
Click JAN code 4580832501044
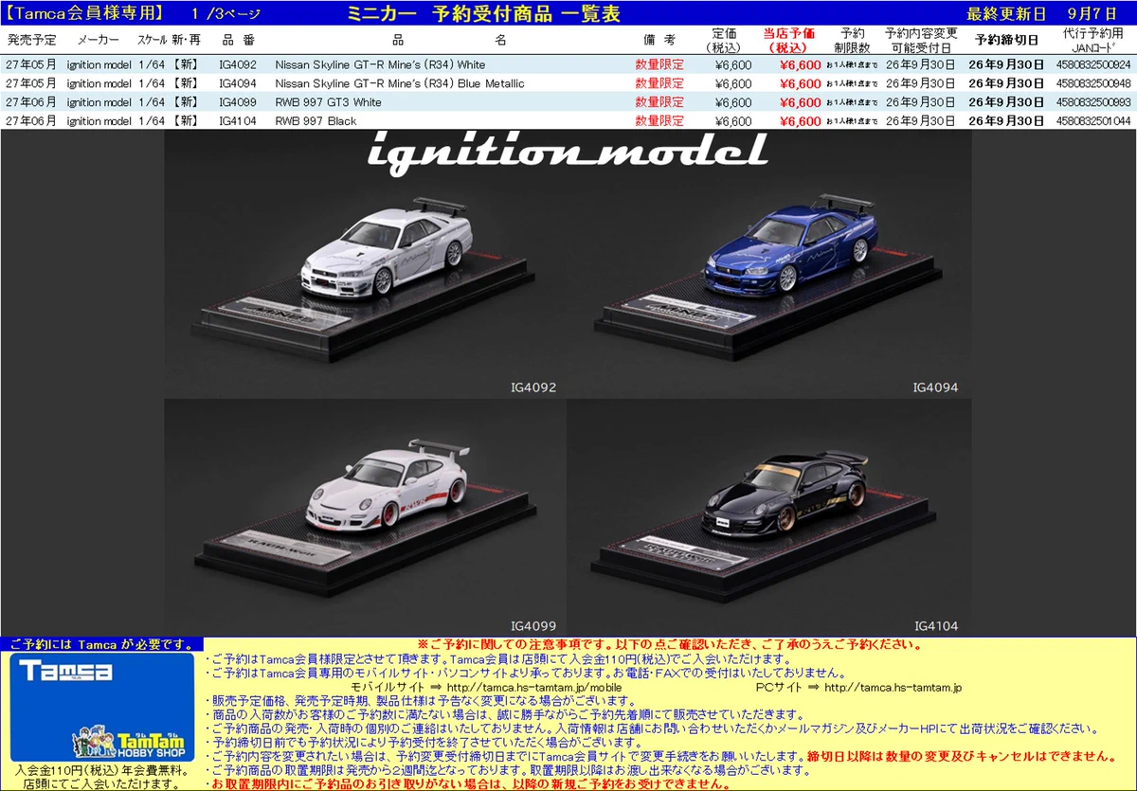(1093, 121)
